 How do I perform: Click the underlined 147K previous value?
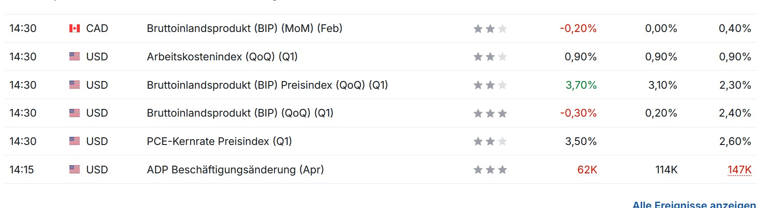(739, 170)
